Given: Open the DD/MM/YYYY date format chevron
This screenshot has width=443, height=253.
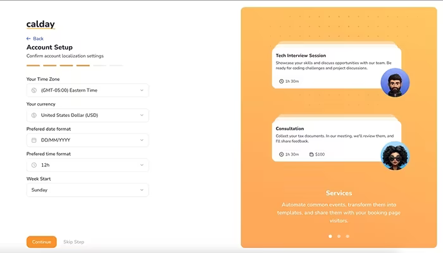Looking at the screenshot, I should [142, 140].
